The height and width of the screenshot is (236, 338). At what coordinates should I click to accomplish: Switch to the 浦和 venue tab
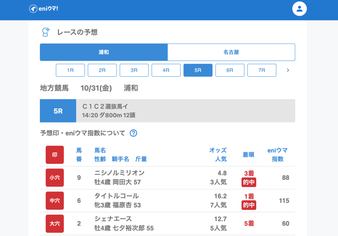click(x=104, y=52)
